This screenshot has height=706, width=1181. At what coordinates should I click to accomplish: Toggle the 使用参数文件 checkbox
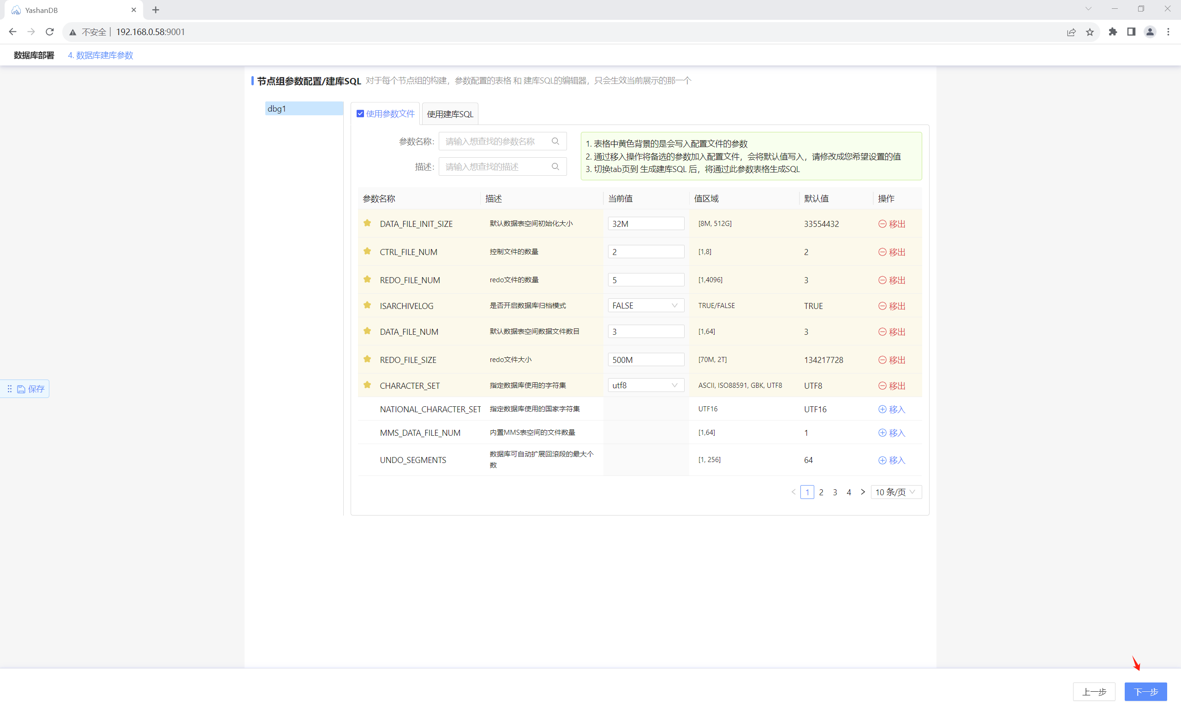pyautogui.click(x=360, y=114)
